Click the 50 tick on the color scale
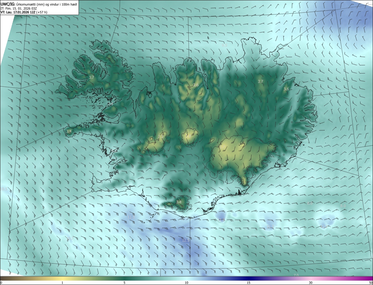Image resolution: width=373 pixels, height=285 pixels. point(371,283)
